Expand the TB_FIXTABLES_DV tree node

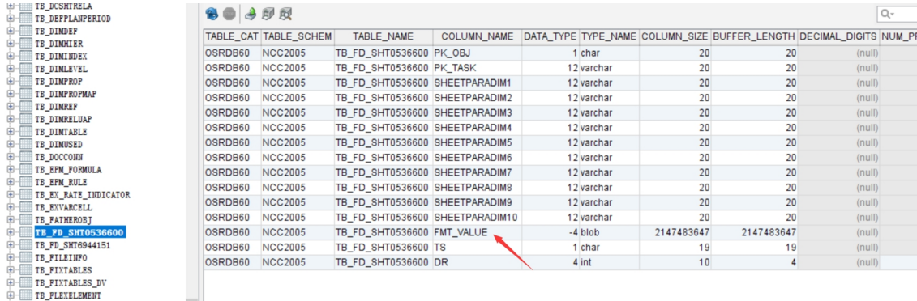[10, 283]
